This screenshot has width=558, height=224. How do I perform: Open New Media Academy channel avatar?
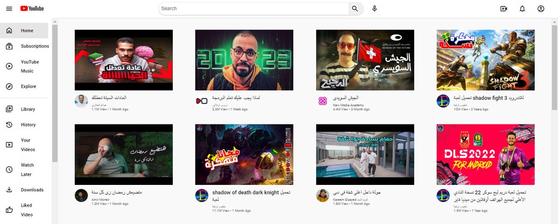(323, 101)
